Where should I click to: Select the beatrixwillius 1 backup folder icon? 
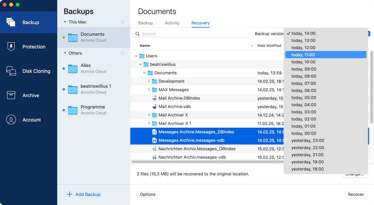[73, 89]
